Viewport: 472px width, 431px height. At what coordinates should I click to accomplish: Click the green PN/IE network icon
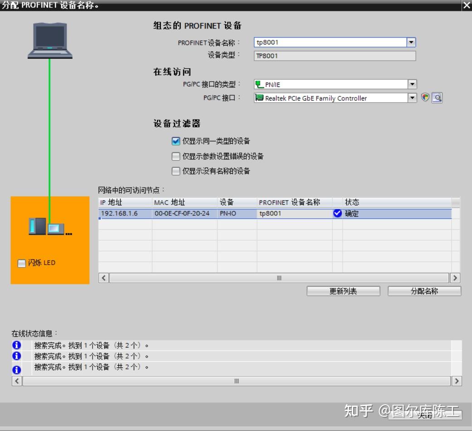pyautogui.click(x=259, y=84)
